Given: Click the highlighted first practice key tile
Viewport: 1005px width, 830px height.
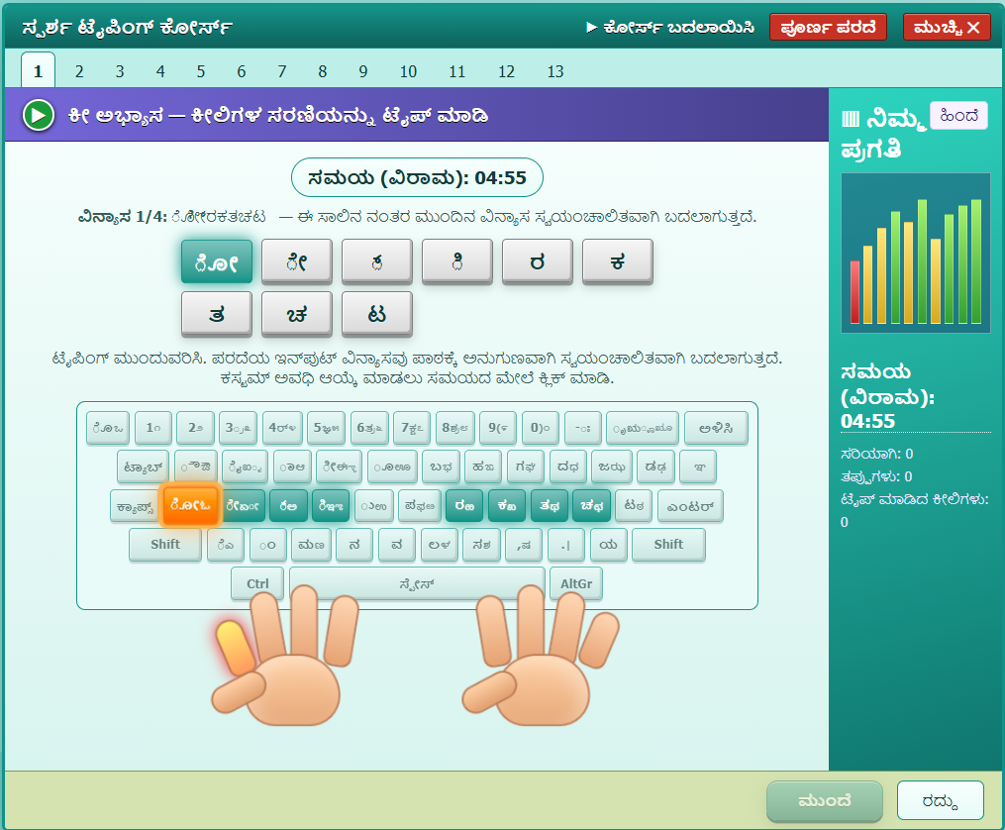Looking at the screenshot, I should 217,261.
